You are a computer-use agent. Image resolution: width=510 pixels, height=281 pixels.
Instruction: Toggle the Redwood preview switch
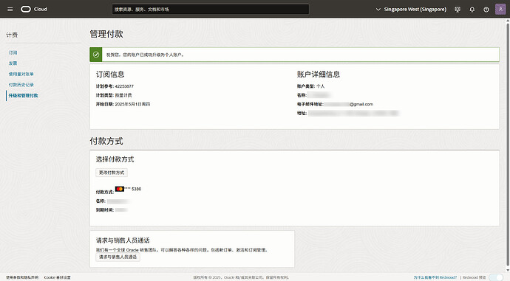(x=496, y=277)
